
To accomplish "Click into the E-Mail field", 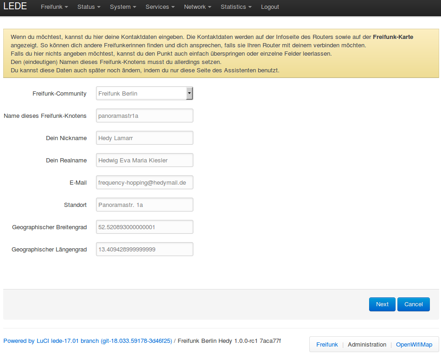I will [144, 182].
